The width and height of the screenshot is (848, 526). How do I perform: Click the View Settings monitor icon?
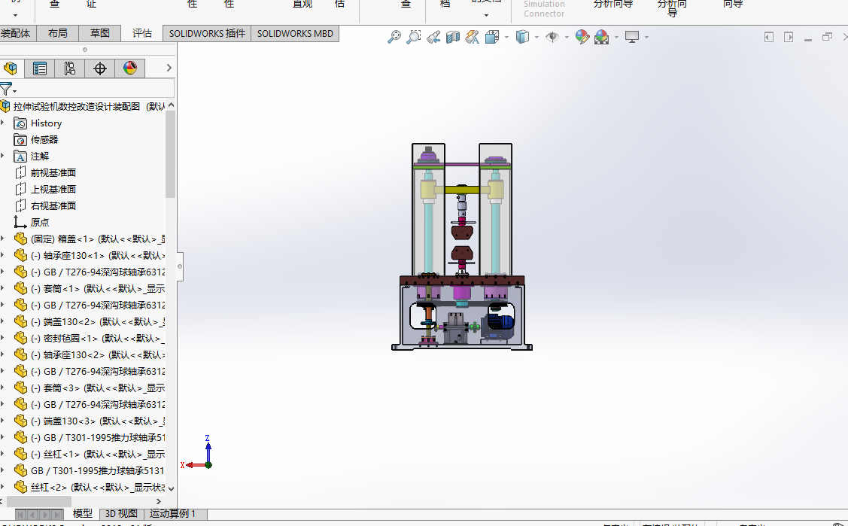(632, 37)
